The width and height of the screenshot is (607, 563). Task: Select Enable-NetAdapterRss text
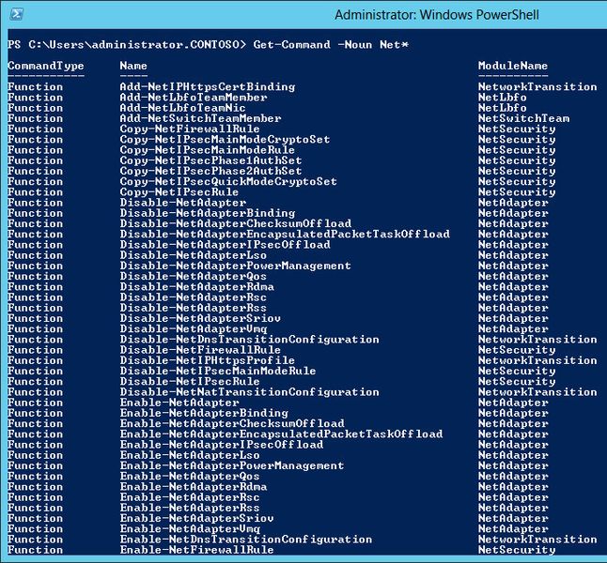pos(190,508)
